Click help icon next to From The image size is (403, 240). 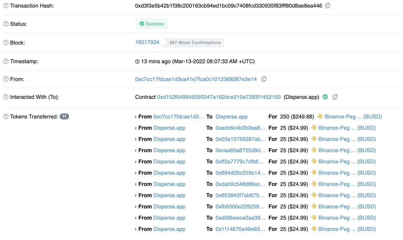tap(6, 79)
